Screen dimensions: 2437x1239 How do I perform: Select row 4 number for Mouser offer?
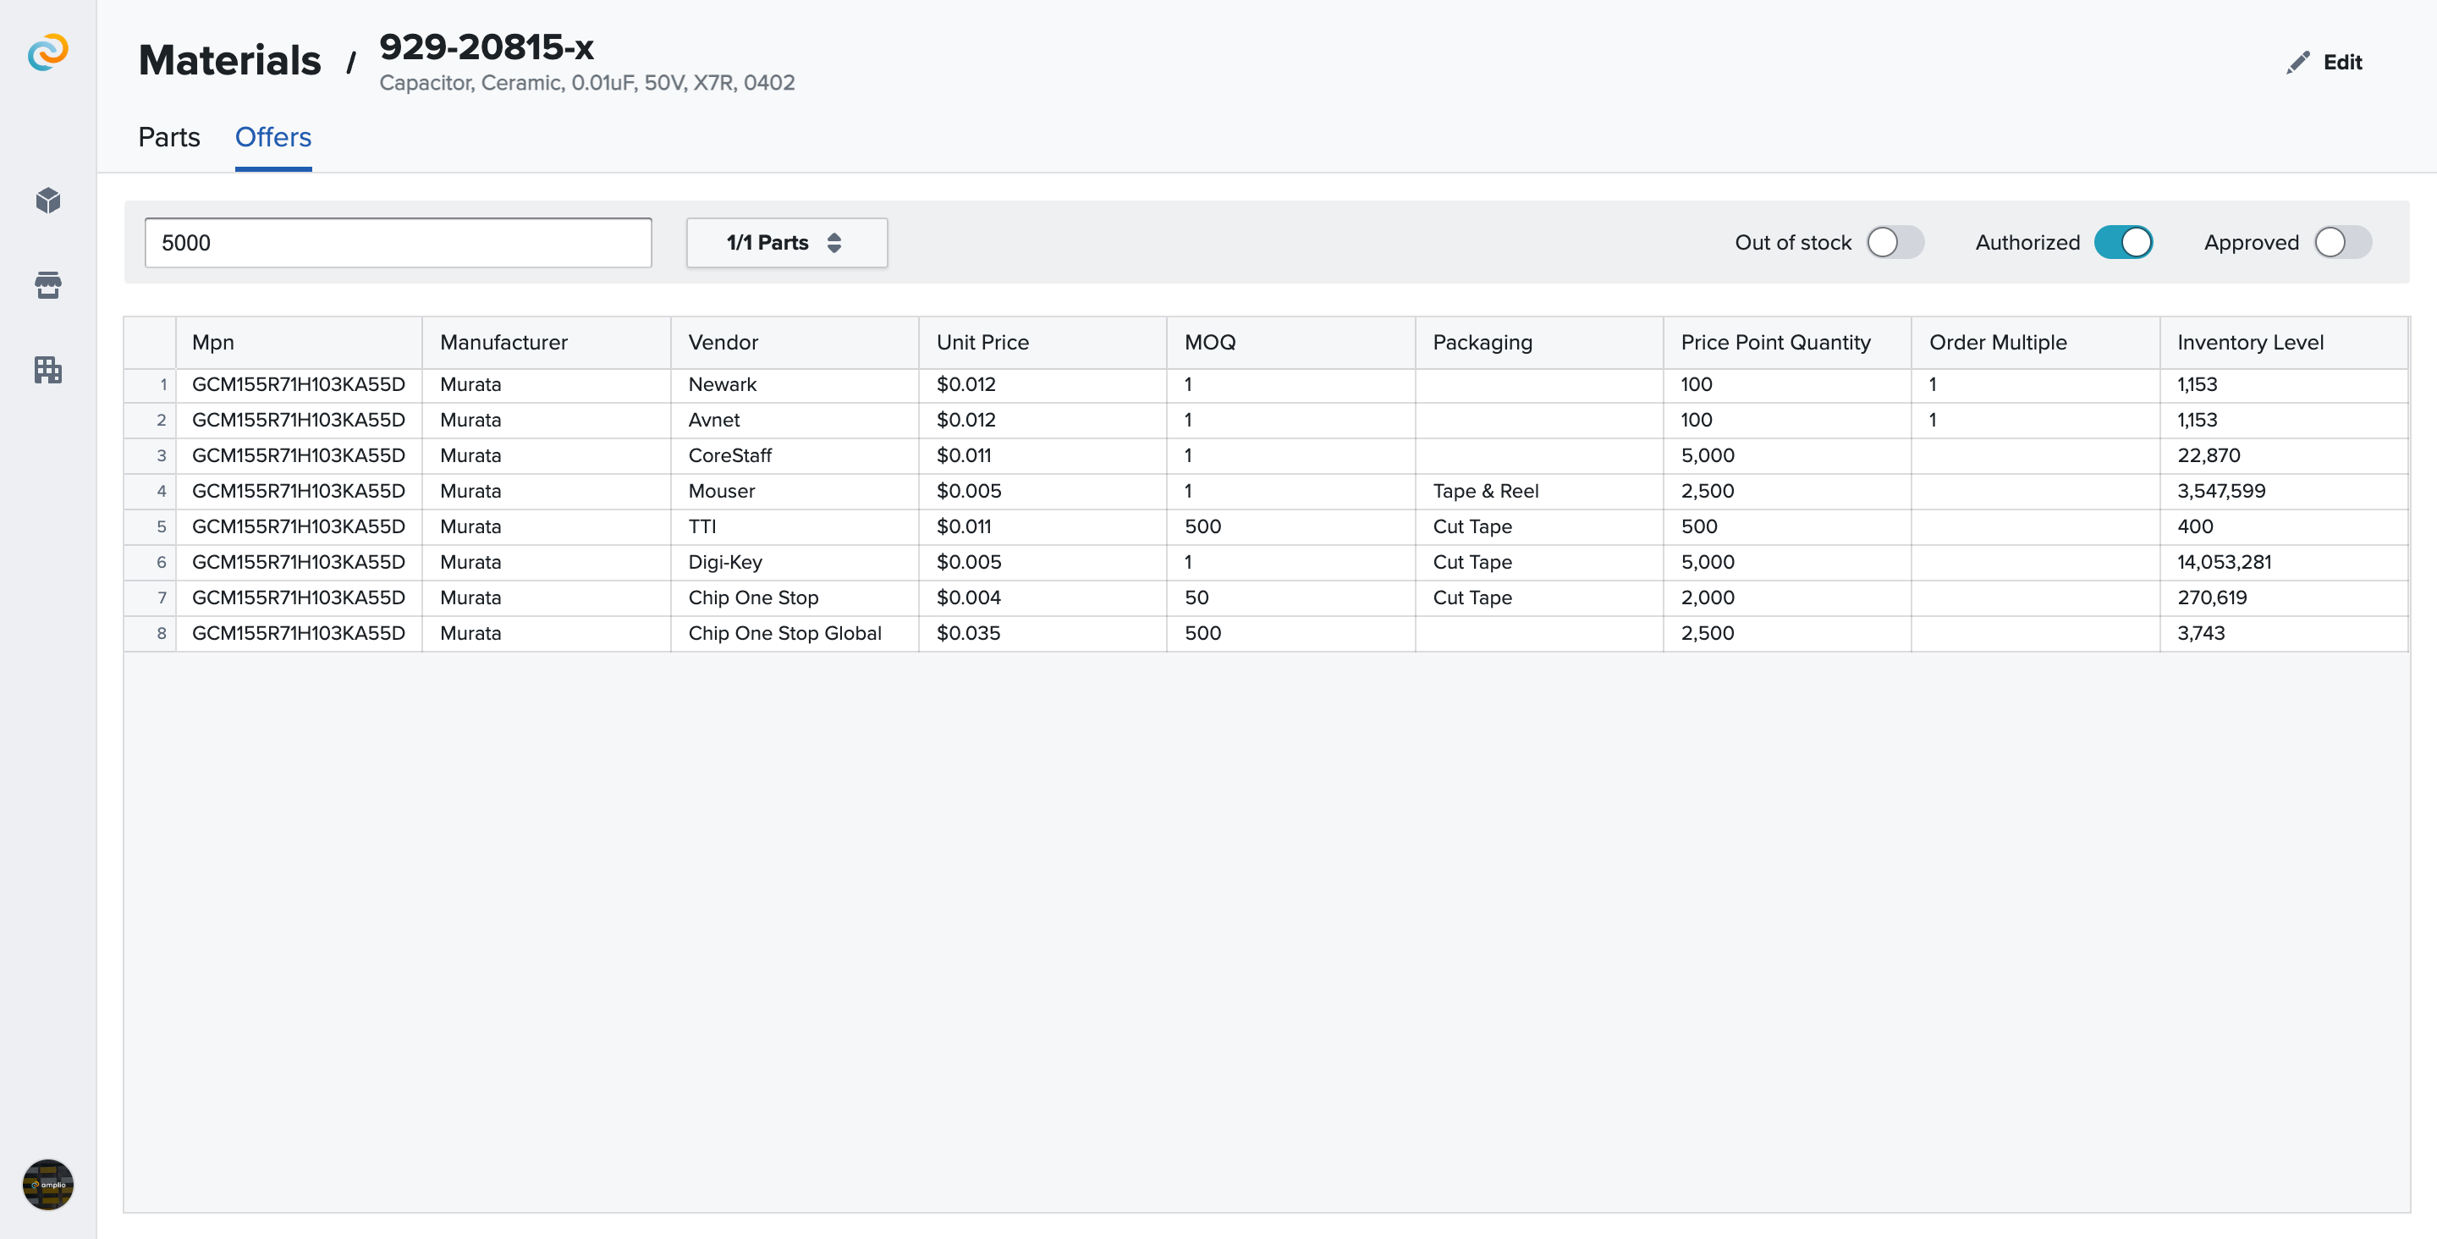pyautogui.click(x=161, y=491)
